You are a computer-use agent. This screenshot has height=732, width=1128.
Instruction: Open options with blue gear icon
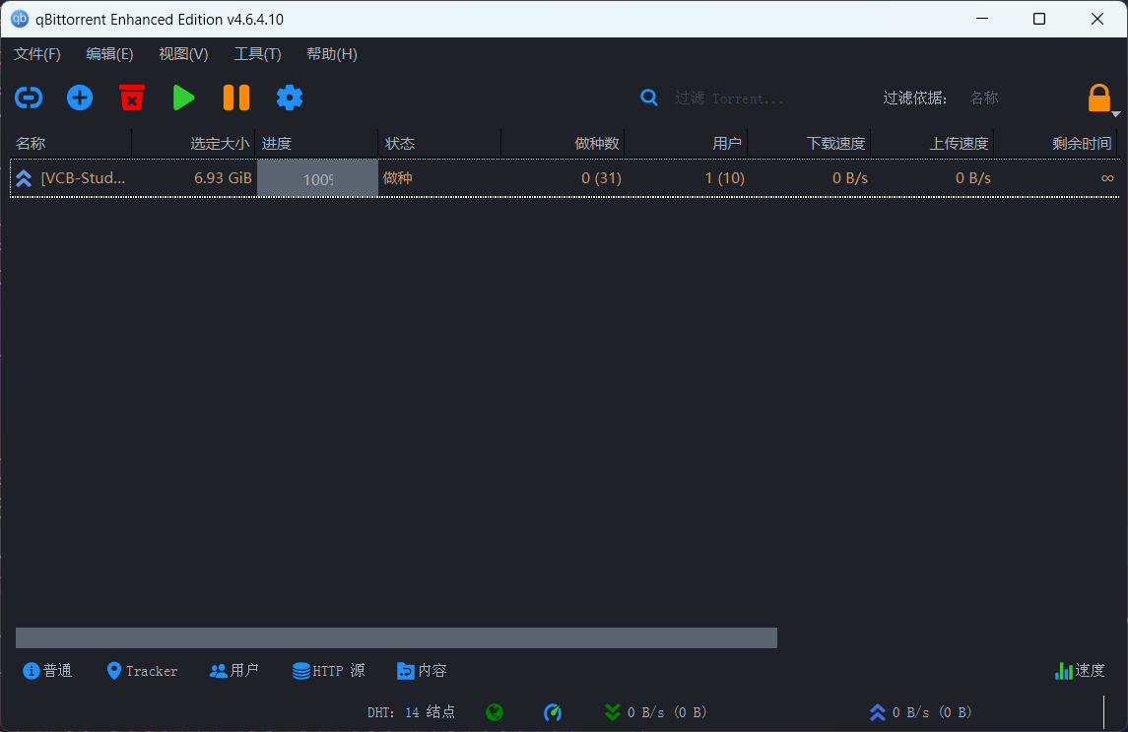290,98
